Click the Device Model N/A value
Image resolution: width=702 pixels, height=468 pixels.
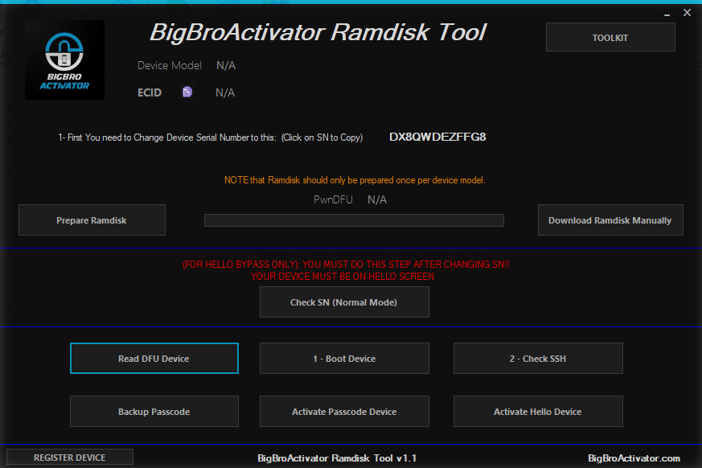[x=225, y=65]
